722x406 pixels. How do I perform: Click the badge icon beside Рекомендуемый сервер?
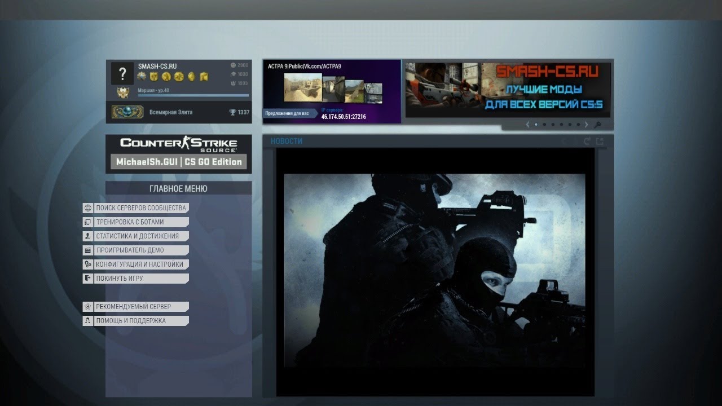(88, 307)
